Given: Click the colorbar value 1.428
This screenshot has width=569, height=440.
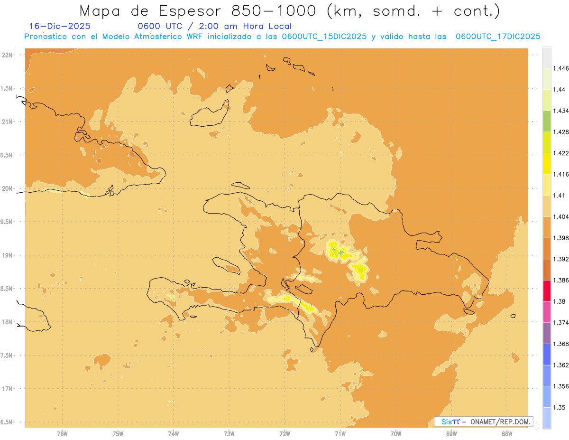Looking at the screenshot, I should pyautogui.click(x=561, y=132).
